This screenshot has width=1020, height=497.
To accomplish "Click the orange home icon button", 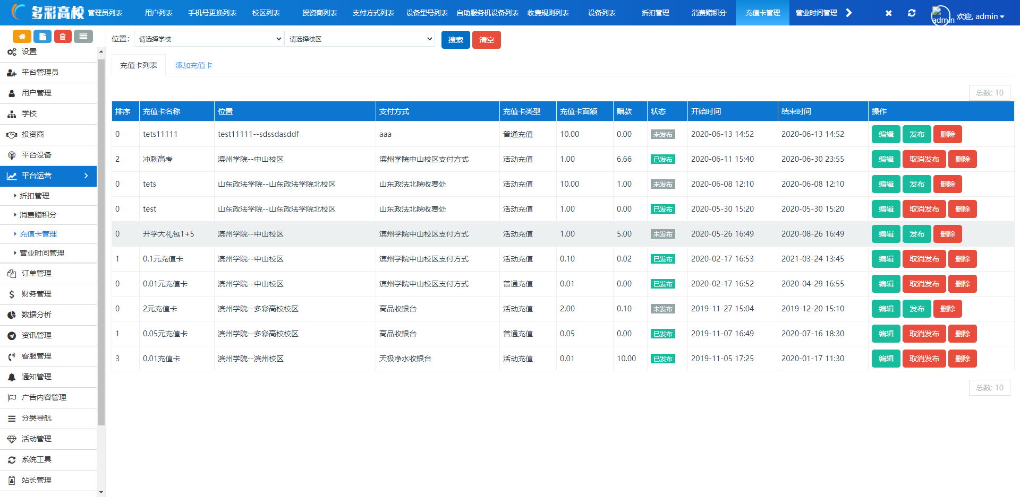I will pyautogui.click(x=22, y=37).
